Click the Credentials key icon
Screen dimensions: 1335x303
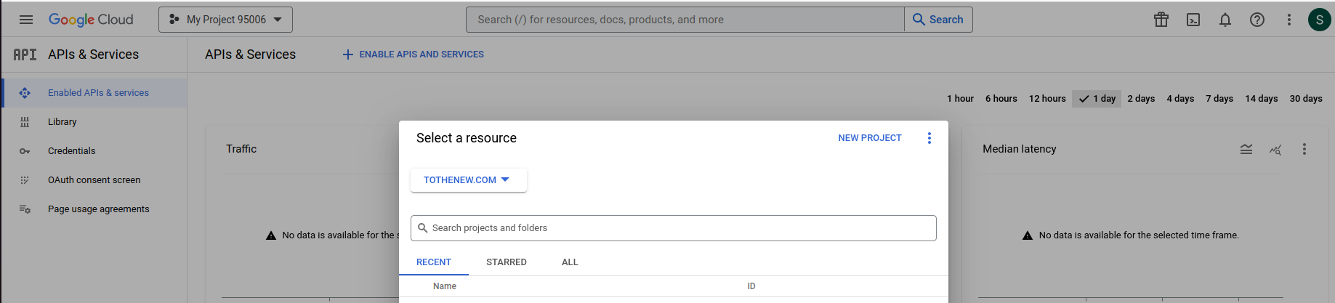click(25, 151)
